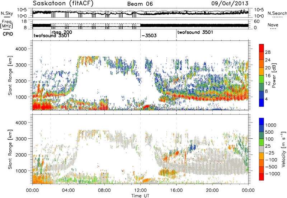Click the '-500' tick on the velocity colorbar

(271, 167)
